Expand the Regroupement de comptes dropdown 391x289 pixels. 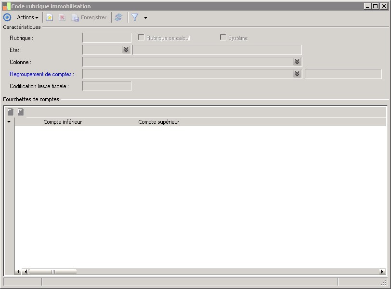[x=297, y=74]
